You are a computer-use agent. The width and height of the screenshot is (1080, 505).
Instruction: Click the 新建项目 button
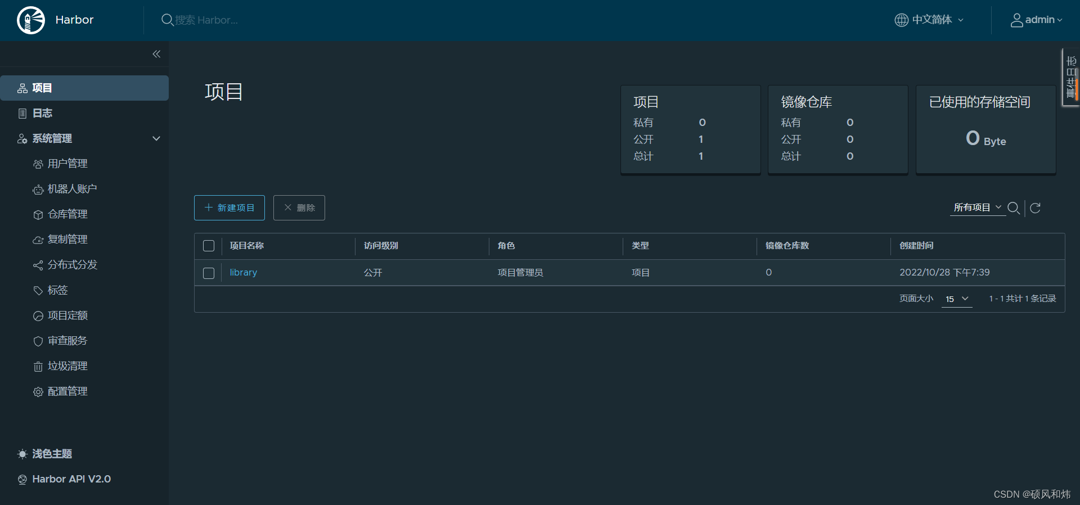pos(229,208)
